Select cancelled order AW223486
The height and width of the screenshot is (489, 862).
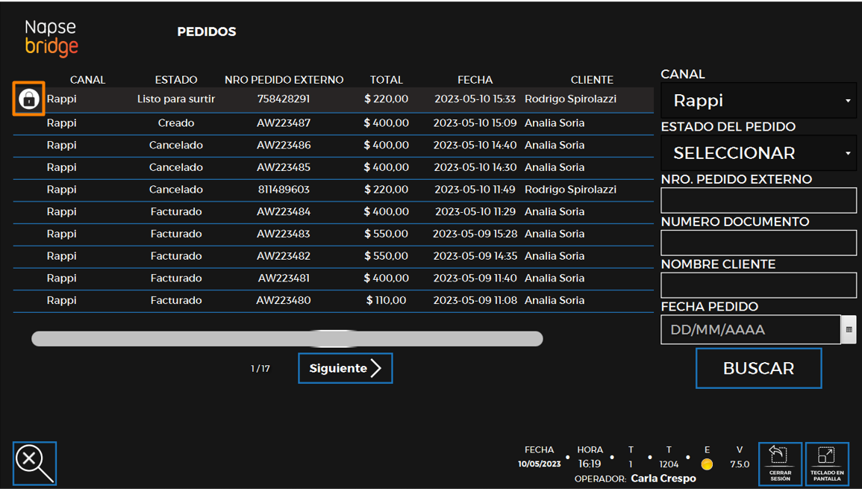point(333,146)
